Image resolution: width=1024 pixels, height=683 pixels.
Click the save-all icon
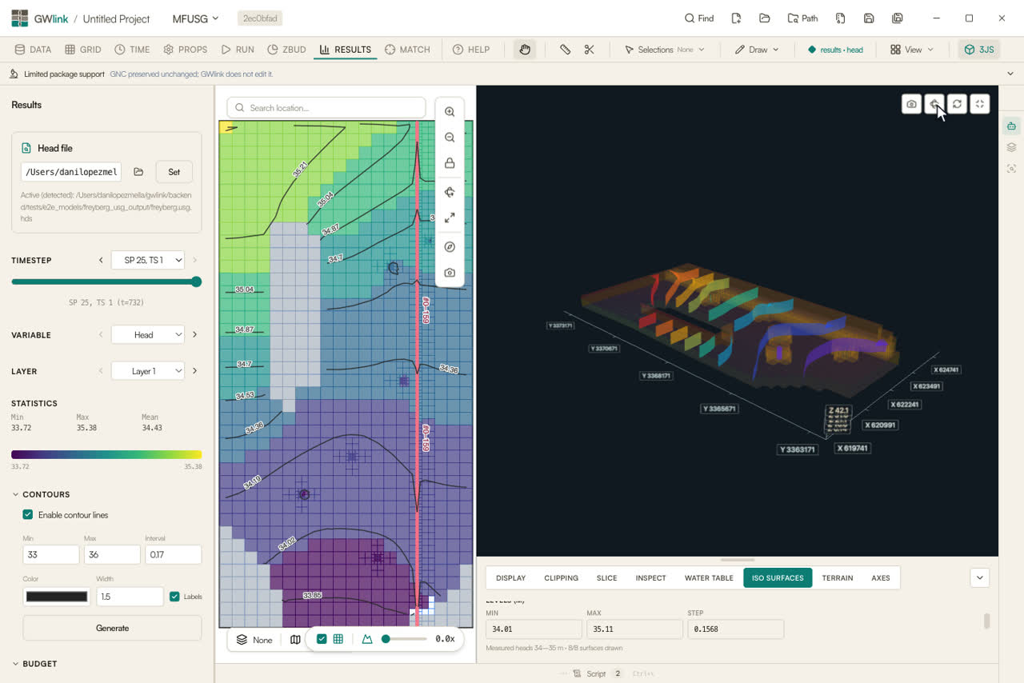coord(898,18)
